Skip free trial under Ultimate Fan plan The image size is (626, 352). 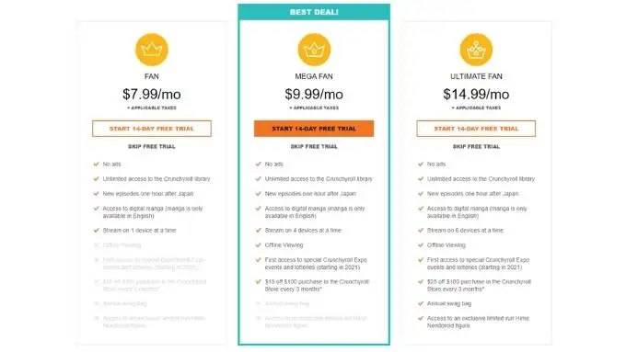pos(476,146)
